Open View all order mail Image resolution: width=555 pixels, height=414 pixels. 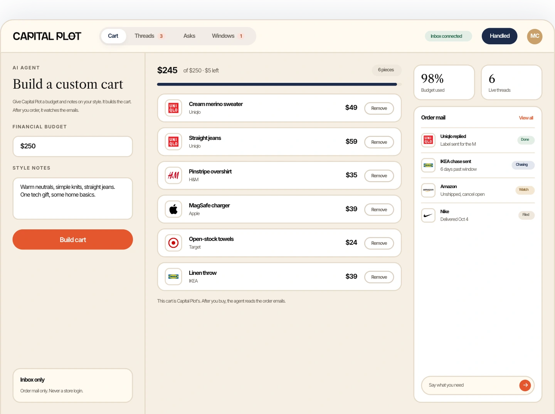pyautogui.click(x=526, y=118)
